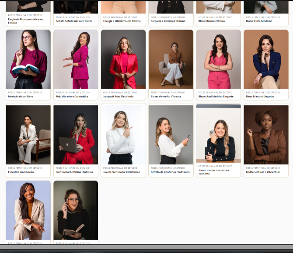Open the photo on the 'Pink Vibrante e Carismática' card

(76, 59)
